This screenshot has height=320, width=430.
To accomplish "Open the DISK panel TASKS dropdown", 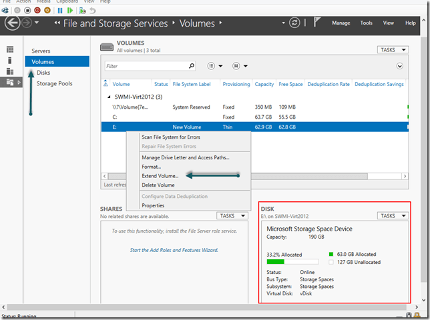I will click(394, 216).
